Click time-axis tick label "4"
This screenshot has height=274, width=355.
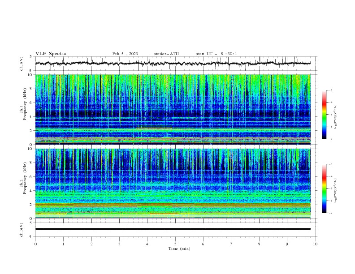(147, 244)
